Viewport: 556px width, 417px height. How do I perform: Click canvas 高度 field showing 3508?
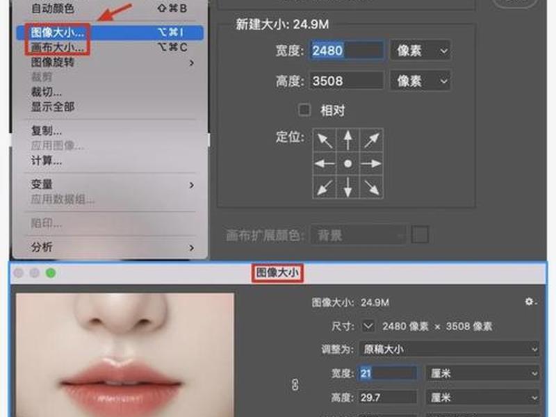pyautogui.click(x=346, y=81)
